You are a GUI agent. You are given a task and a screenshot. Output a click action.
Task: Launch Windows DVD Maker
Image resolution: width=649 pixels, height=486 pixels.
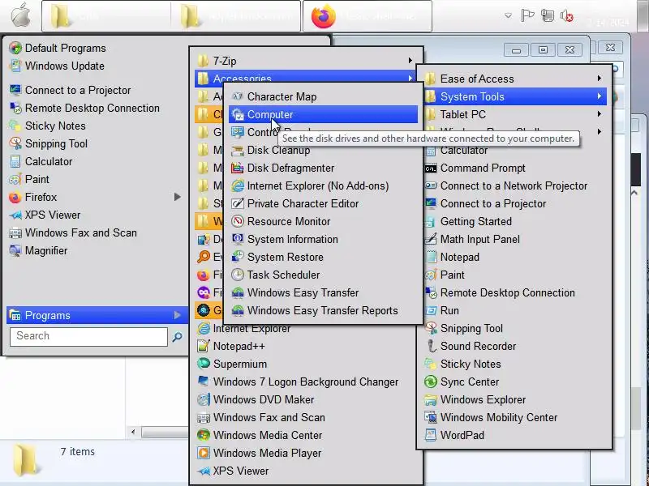pyautogui.click(x=306, y=399)
